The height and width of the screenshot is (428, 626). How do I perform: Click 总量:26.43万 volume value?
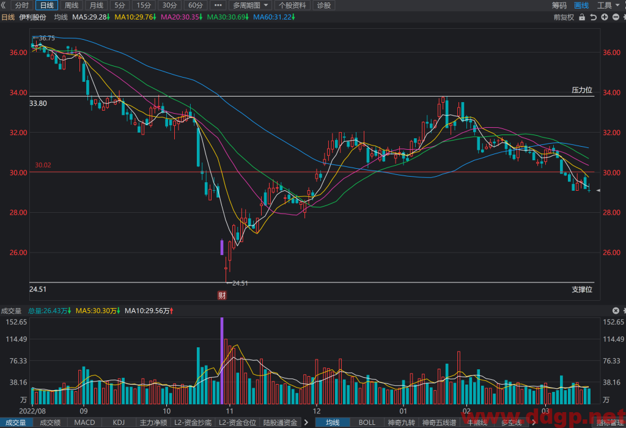pyautogui.click(x=49, y=311)
